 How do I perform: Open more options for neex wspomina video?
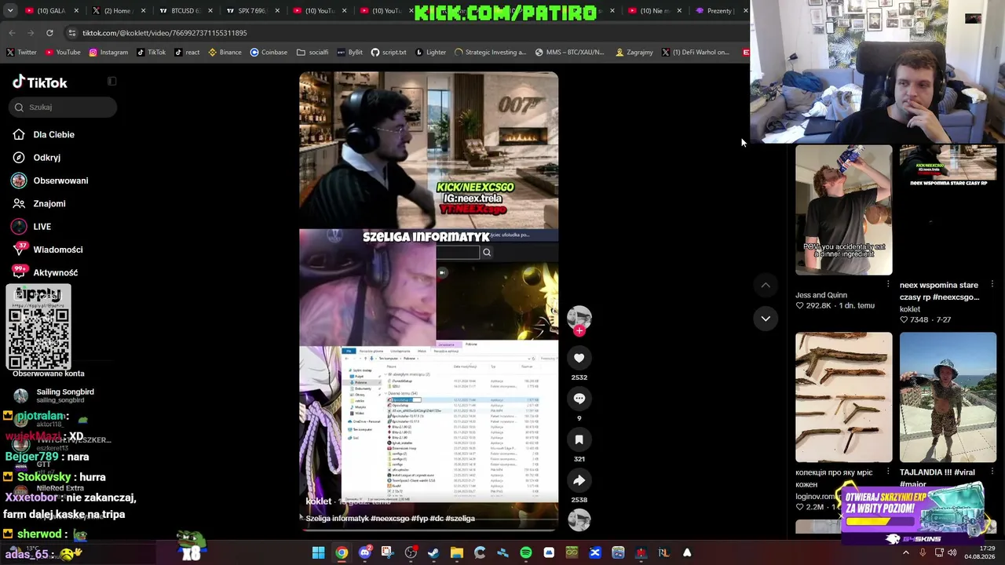click(x=992, y=284)
